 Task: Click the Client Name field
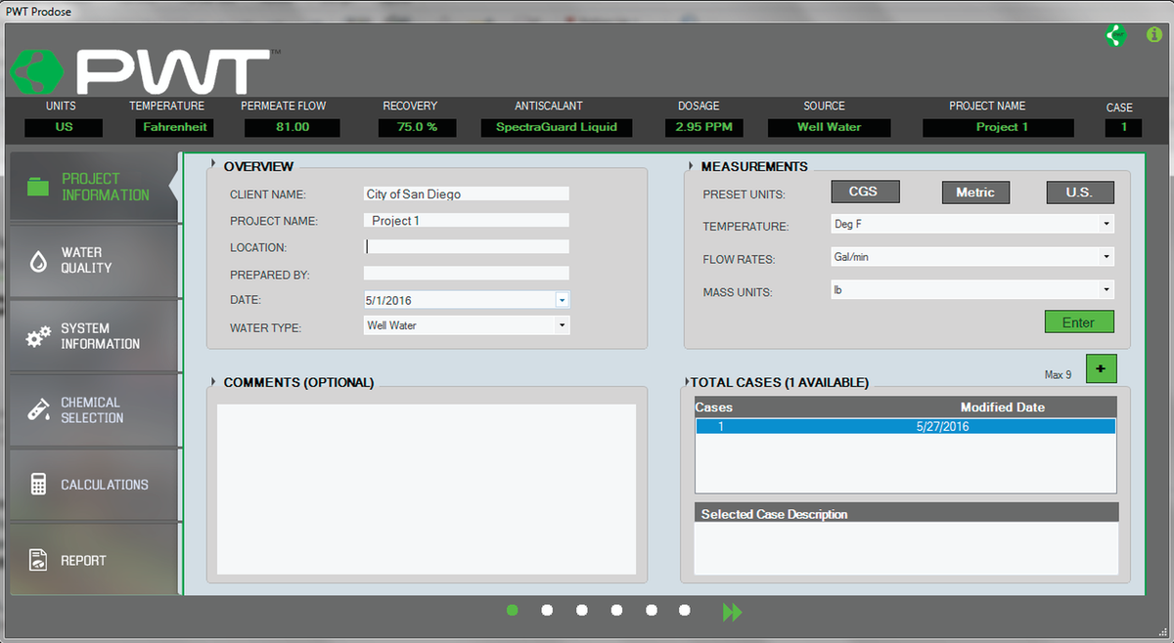(466, 194)
